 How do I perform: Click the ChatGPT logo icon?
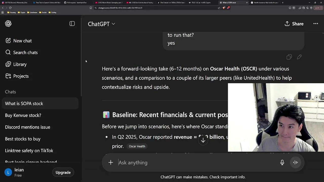point(8,24)
